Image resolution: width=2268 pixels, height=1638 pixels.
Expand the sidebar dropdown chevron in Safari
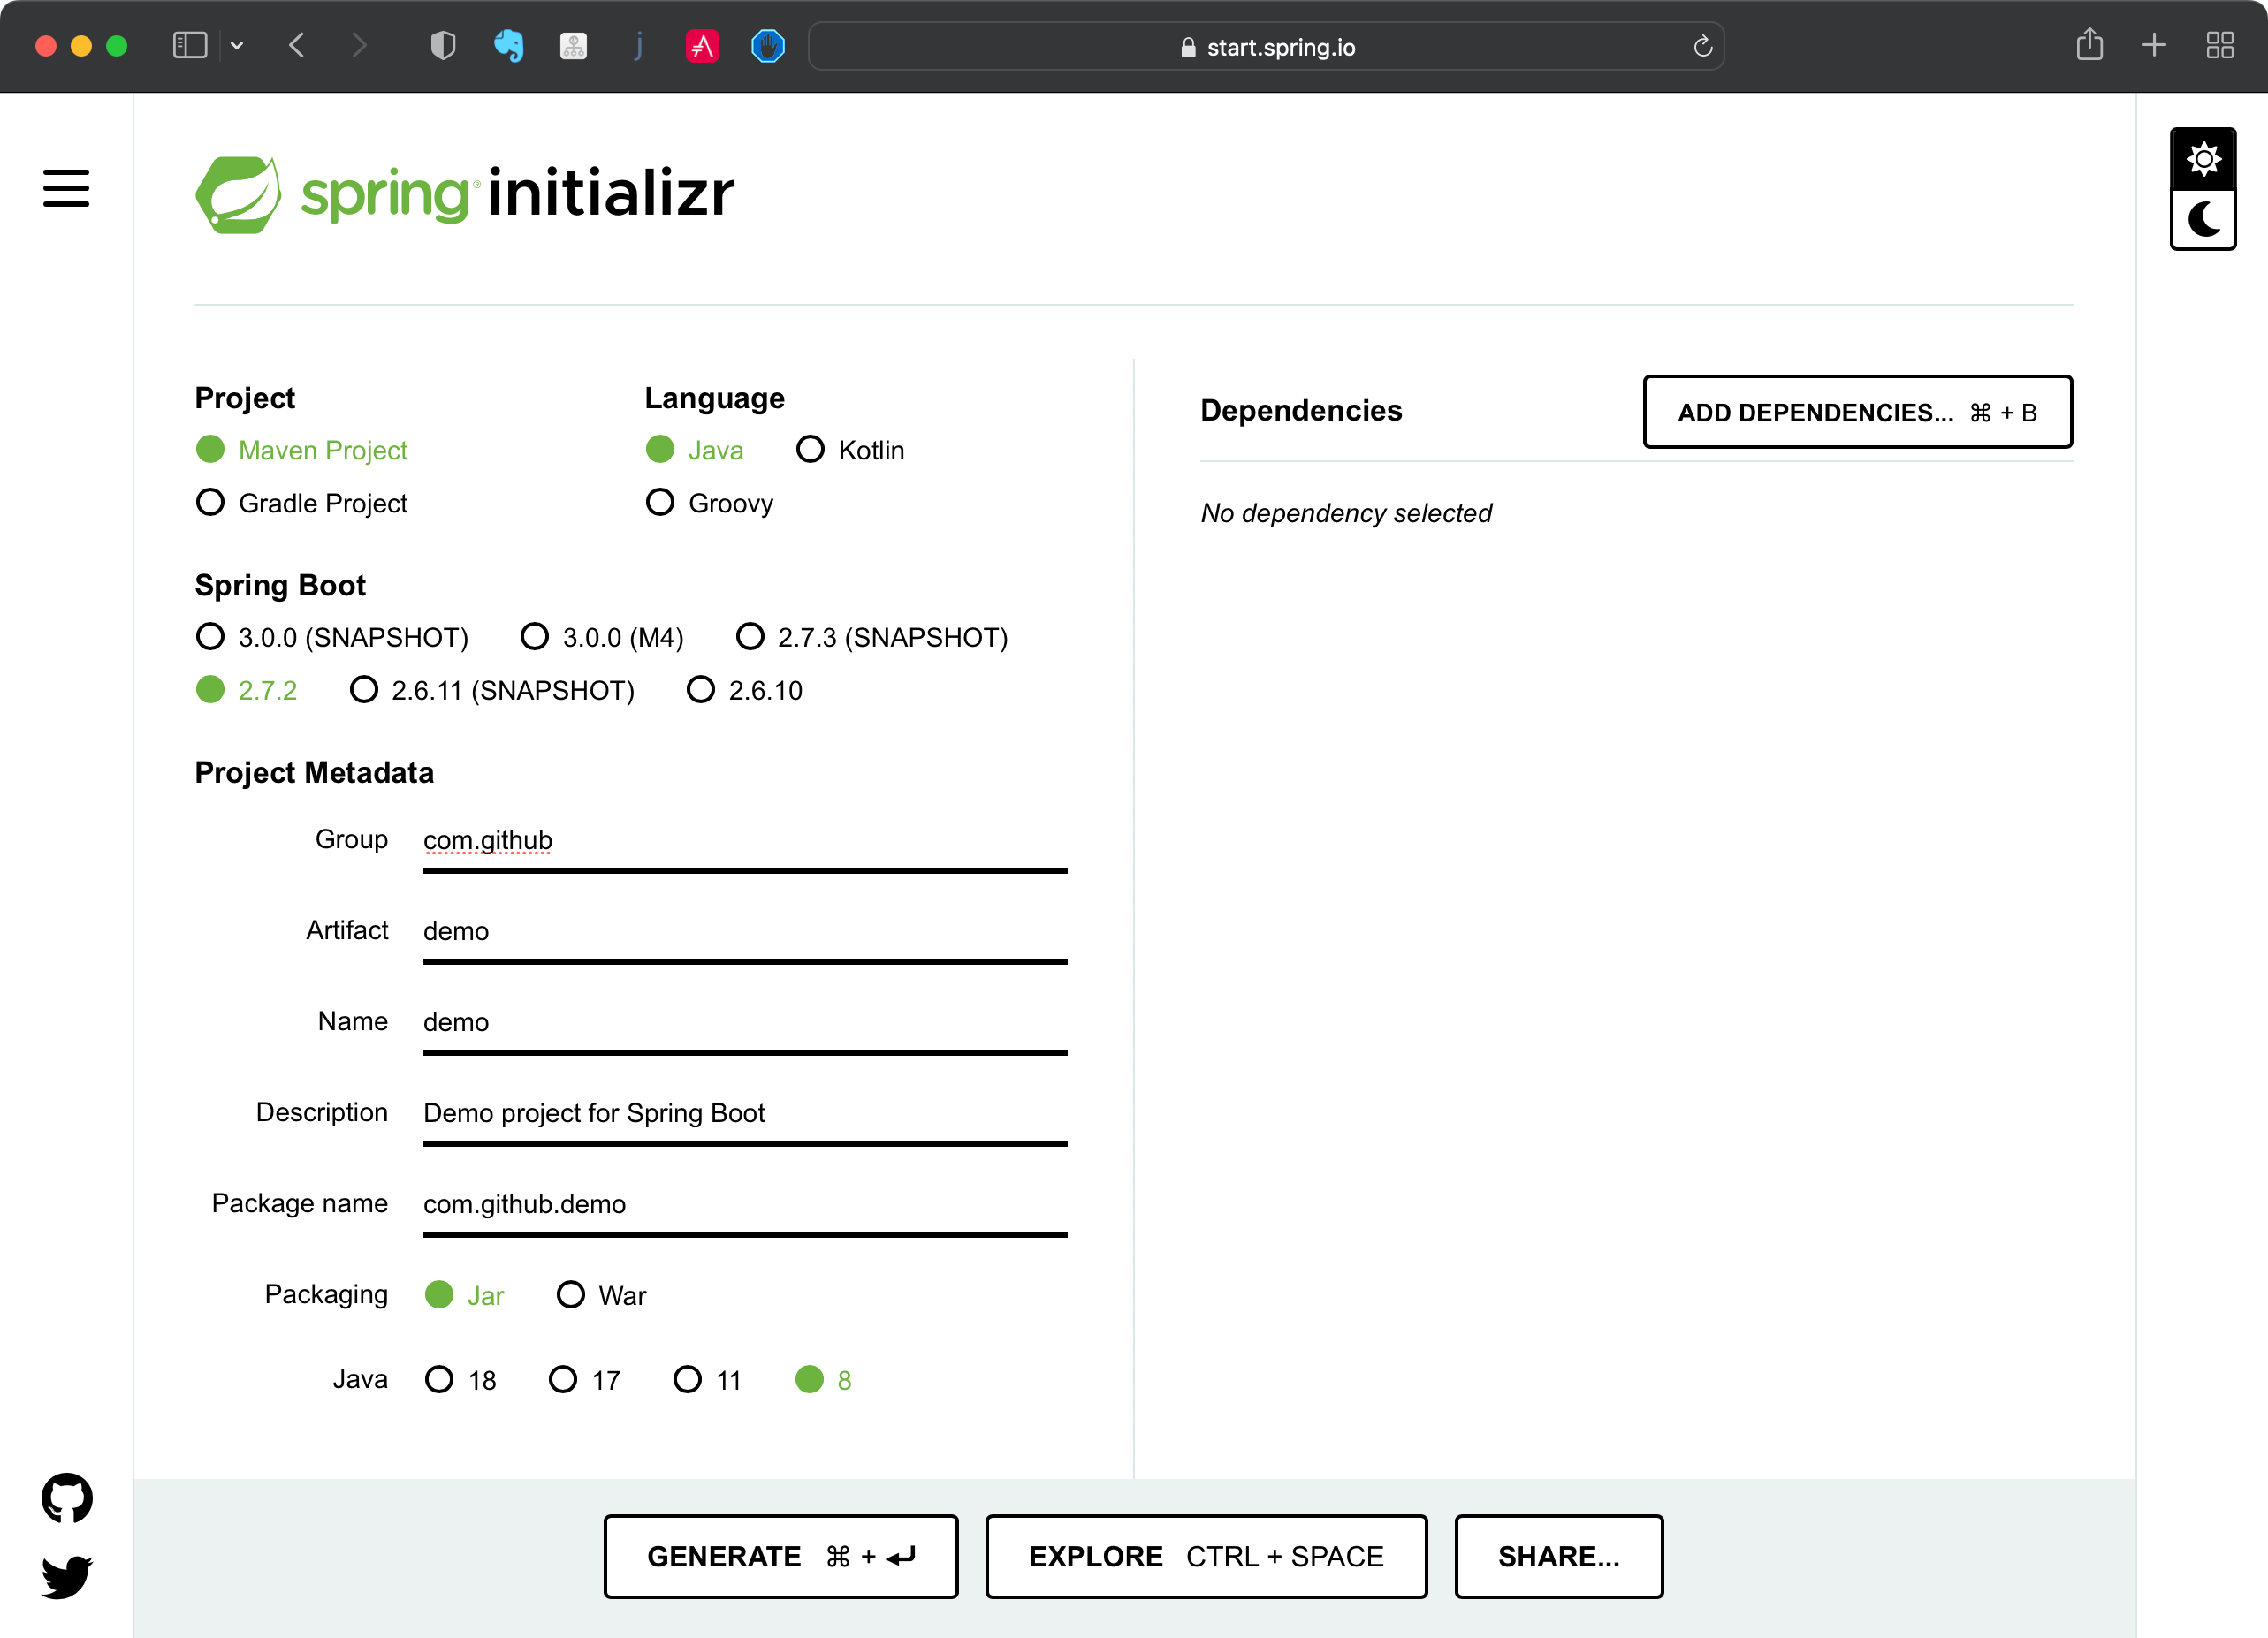coord(237,46)
